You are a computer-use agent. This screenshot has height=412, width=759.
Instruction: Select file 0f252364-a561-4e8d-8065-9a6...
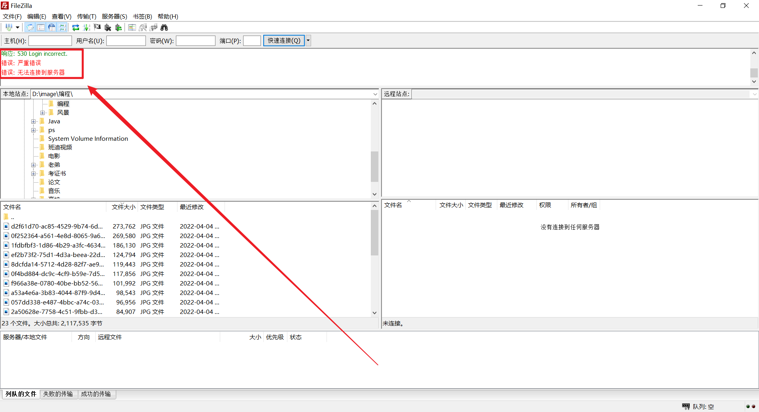(x=58, y=236)
